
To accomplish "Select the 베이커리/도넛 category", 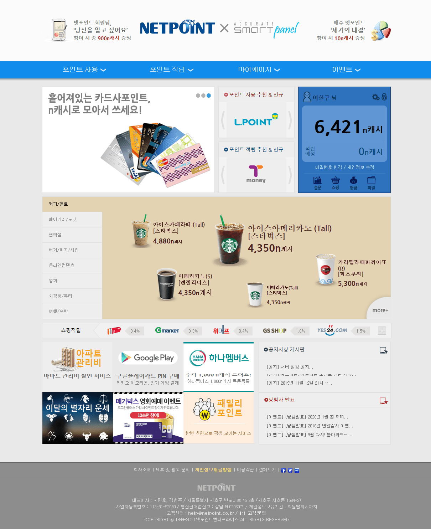I will pos(72,220).
